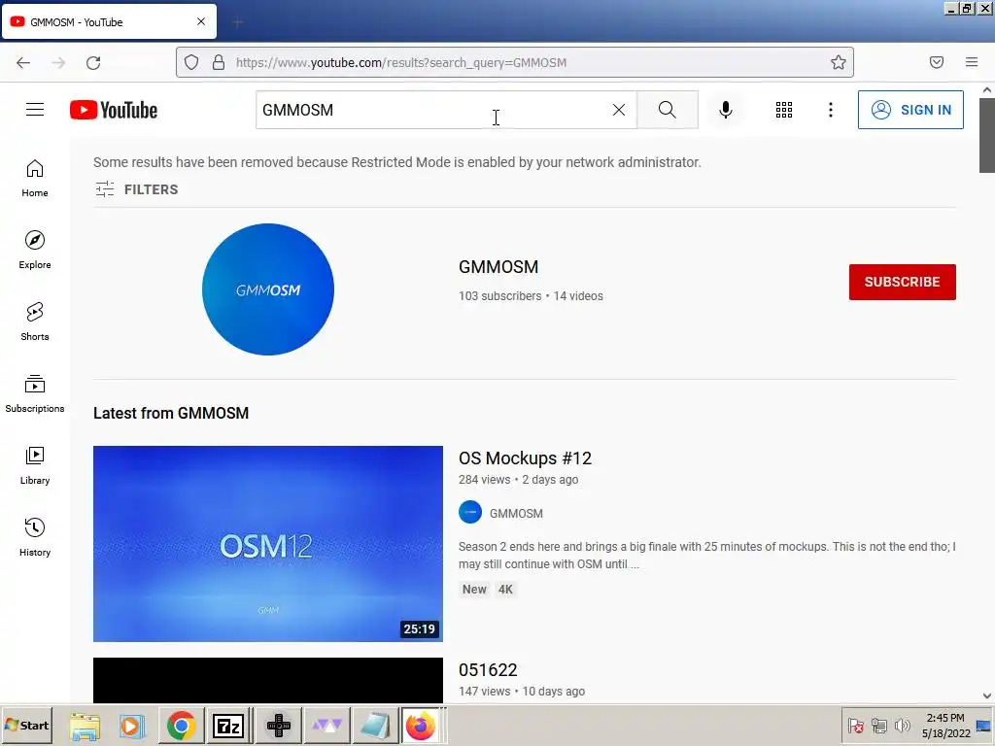Open 7-Zip from taskbar
Screen dimensions: 995x746
(x=228, y=726)
